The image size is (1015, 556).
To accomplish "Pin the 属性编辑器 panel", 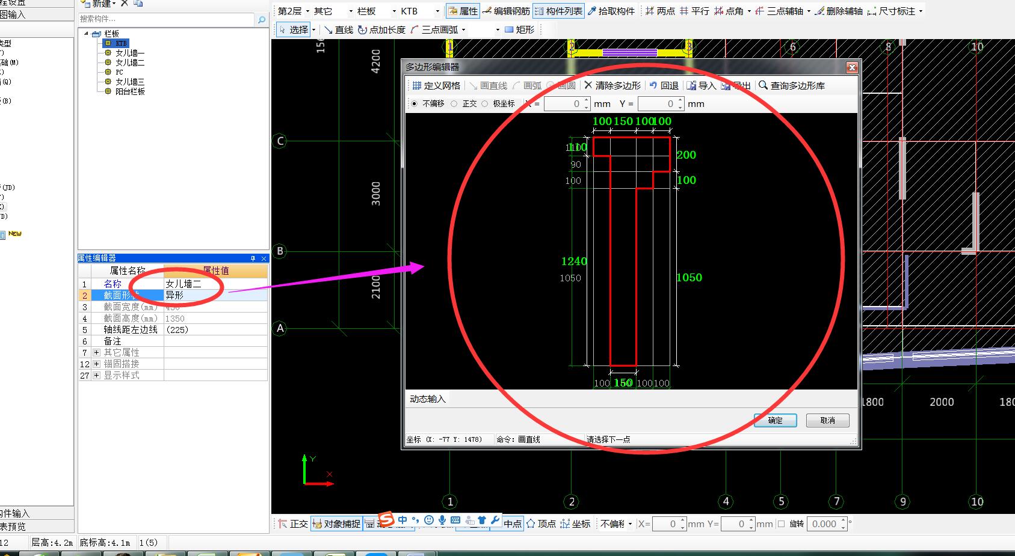I will tap(253, 258).
